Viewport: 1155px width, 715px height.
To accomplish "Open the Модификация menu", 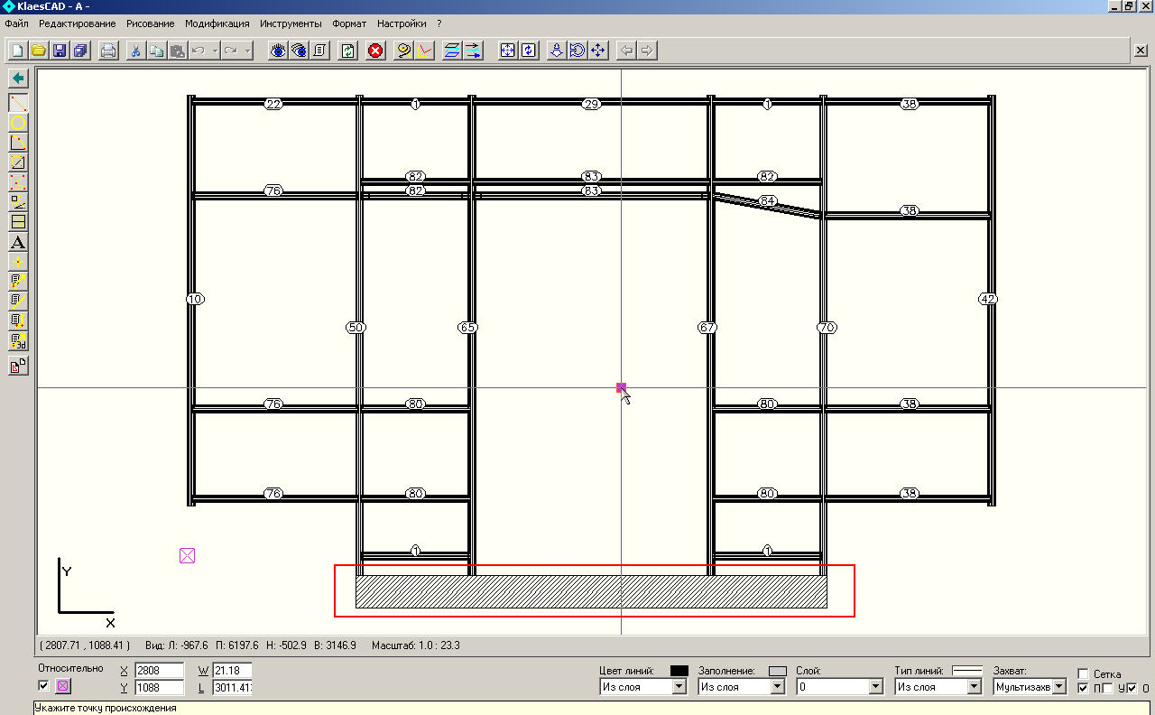I will pyautogui.click(x=217, y=23).
